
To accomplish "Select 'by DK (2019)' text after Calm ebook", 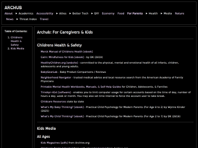I will (x=95, y=57).
